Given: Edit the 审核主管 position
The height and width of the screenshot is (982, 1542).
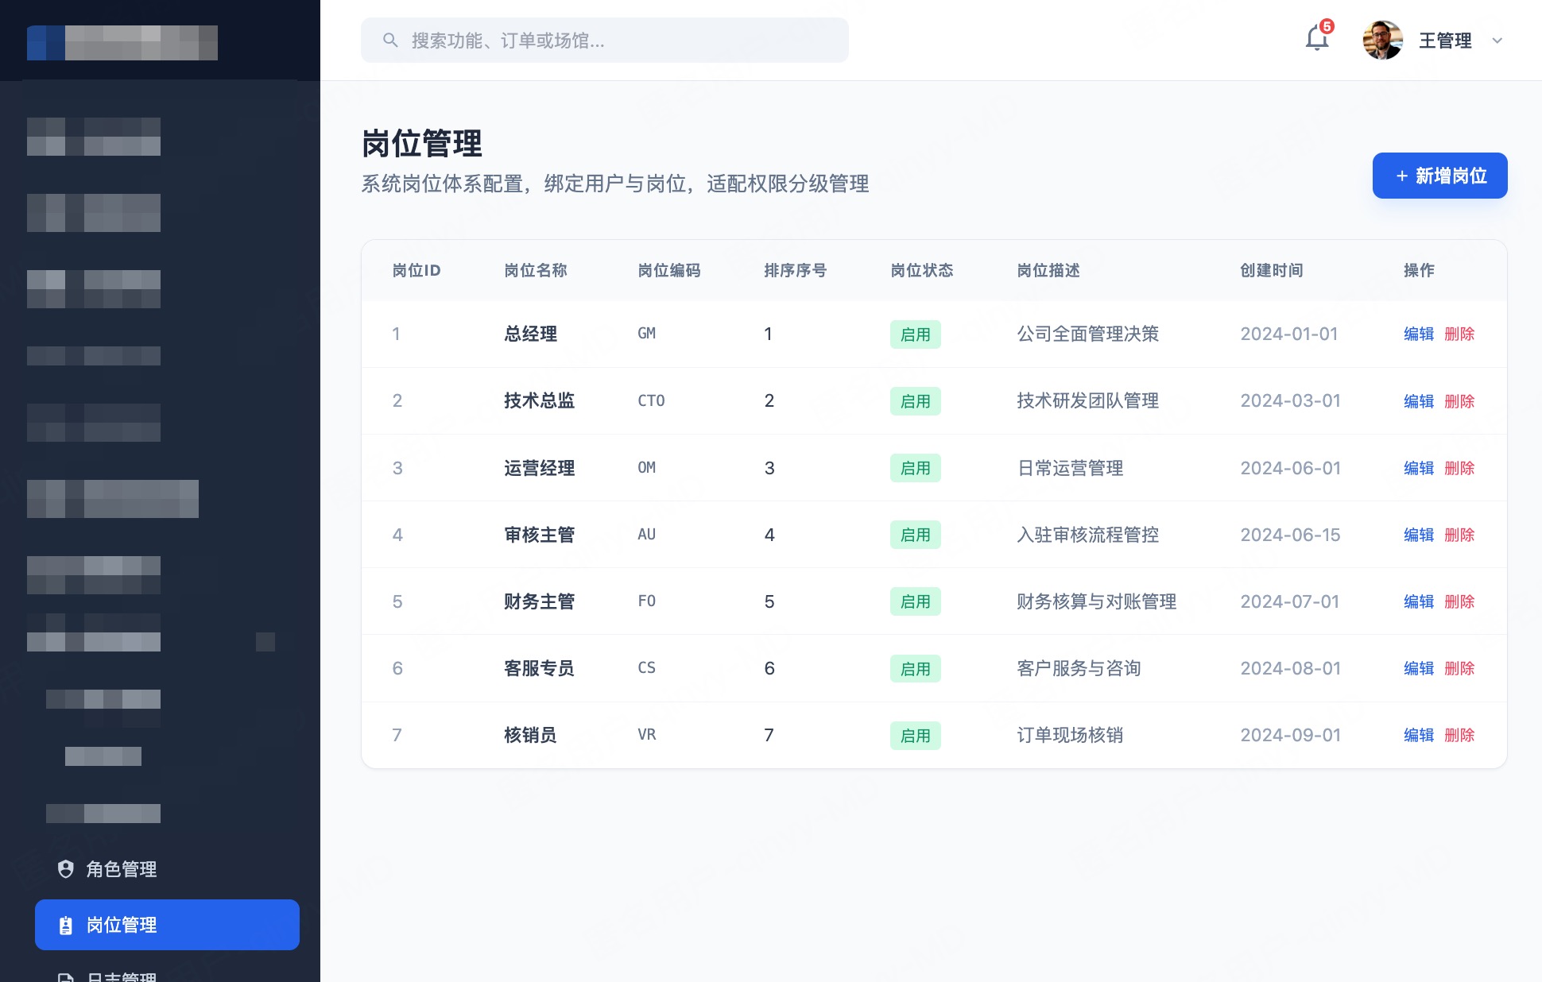Looking at the screenshot, I should 1419,535.
